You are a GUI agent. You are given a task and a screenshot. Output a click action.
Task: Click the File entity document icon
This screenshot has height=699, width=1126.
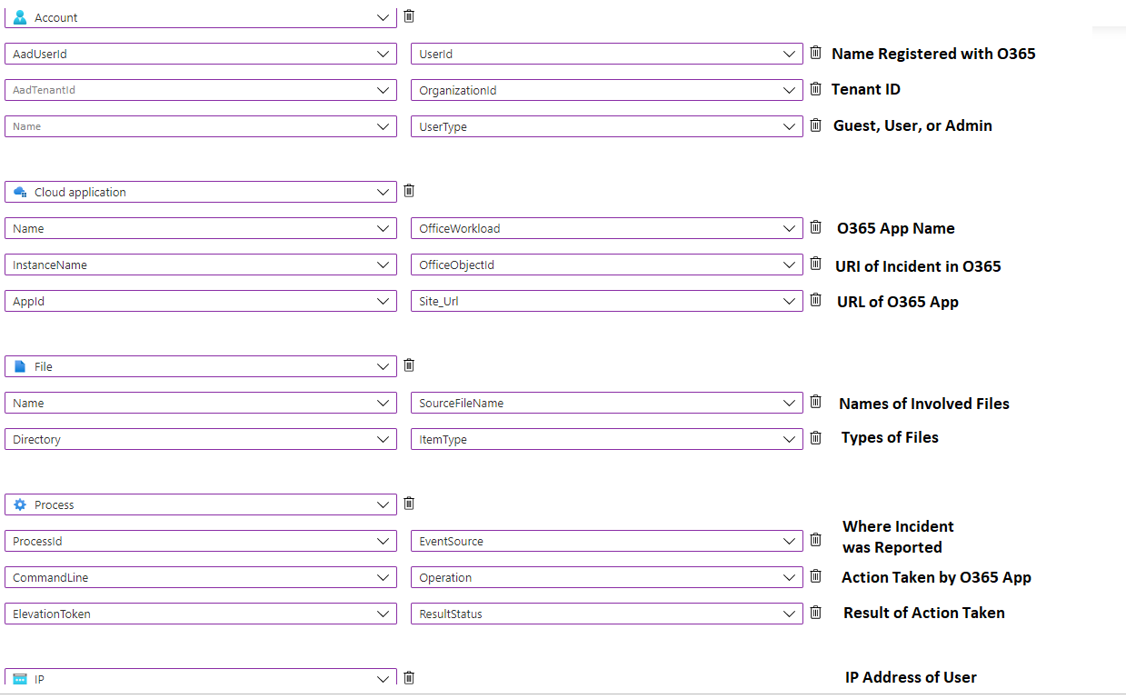pos(20,366)
